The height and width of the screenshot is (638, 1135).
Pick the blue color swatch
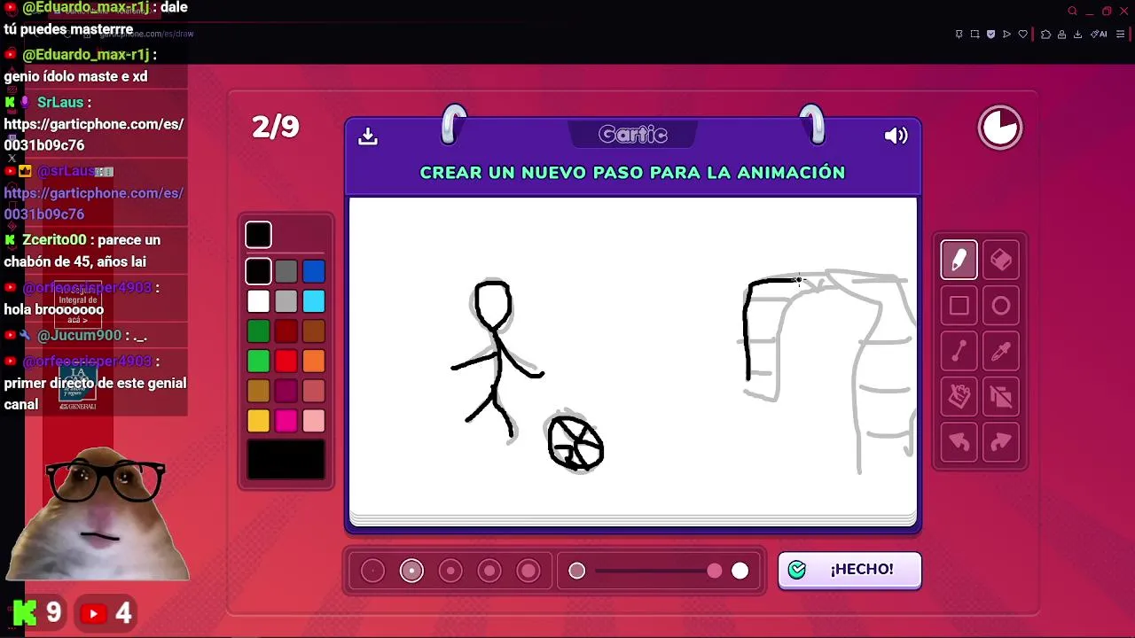[x=314, y=271]
